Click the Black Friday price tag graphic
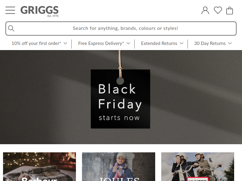This screenshot has width=242, height=181. pyautogui.click(x=120, y=99)
